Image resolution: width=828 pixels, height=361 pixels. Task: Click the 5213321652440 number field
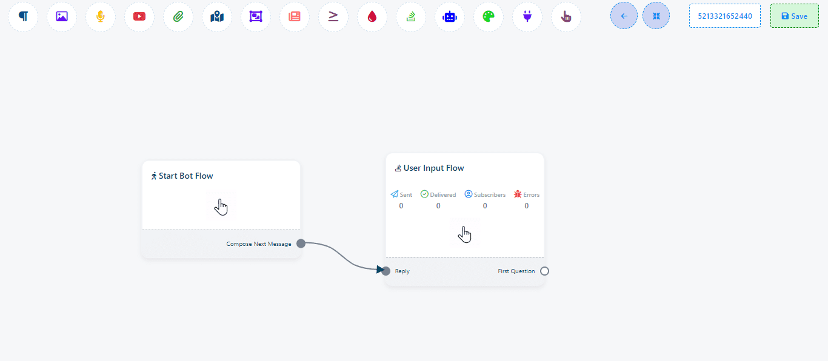point(724,16)
